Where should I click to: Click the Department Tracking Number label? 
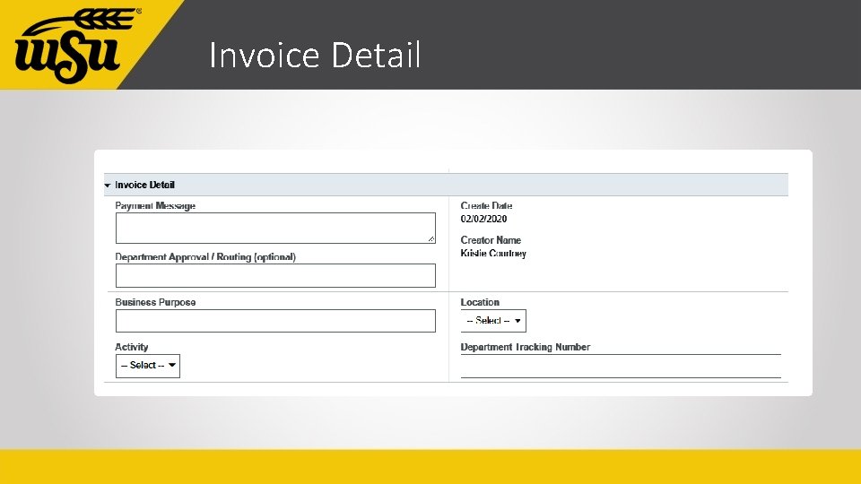526,347
